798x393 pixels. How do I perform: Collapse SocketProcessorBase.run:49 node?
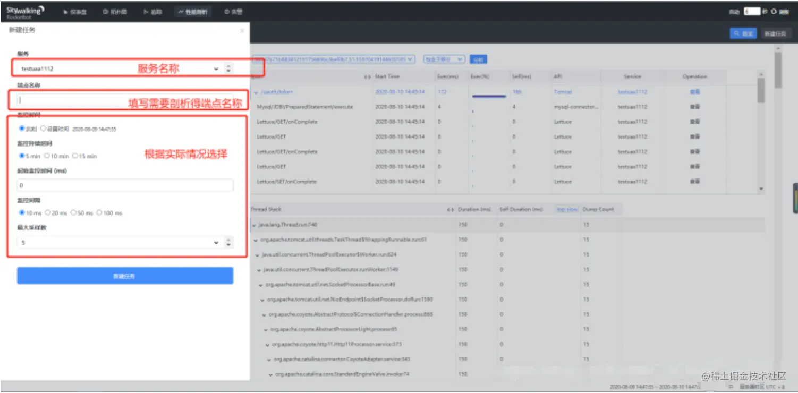point(261,285)
